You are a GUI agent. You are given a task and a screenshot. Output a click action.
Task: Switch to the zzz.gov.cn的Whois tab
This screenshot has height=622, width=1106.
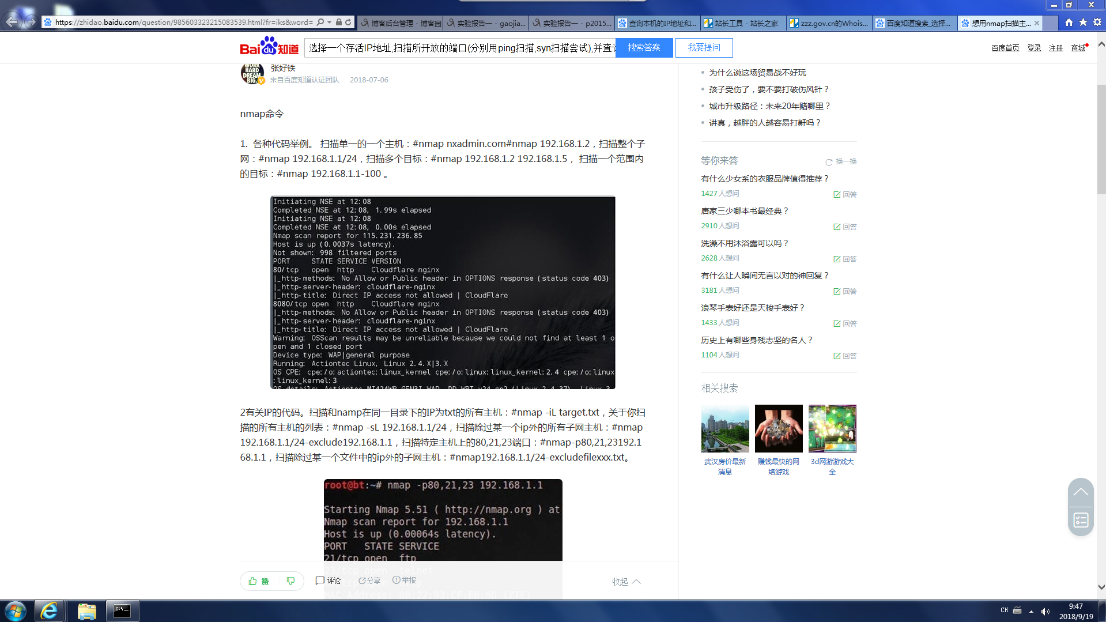point(829,23)
